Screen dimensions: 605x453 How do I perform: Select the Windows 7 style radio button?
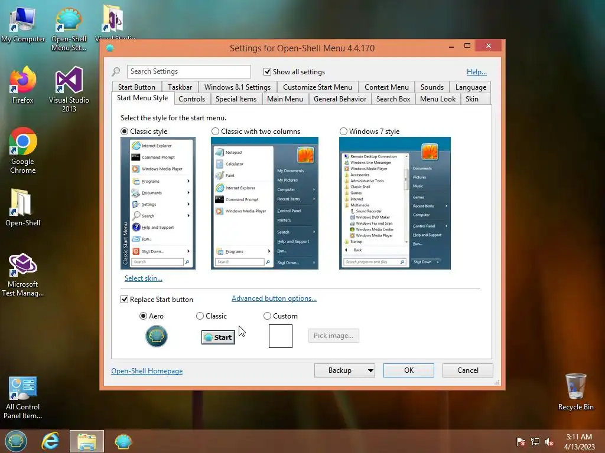pos(343,132)
